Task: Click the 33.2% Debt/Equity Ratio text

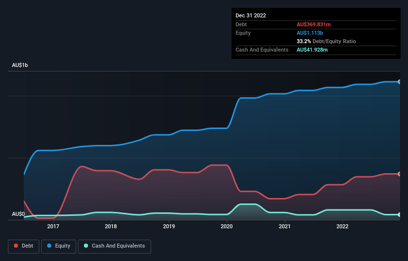Action: [326, 41]
